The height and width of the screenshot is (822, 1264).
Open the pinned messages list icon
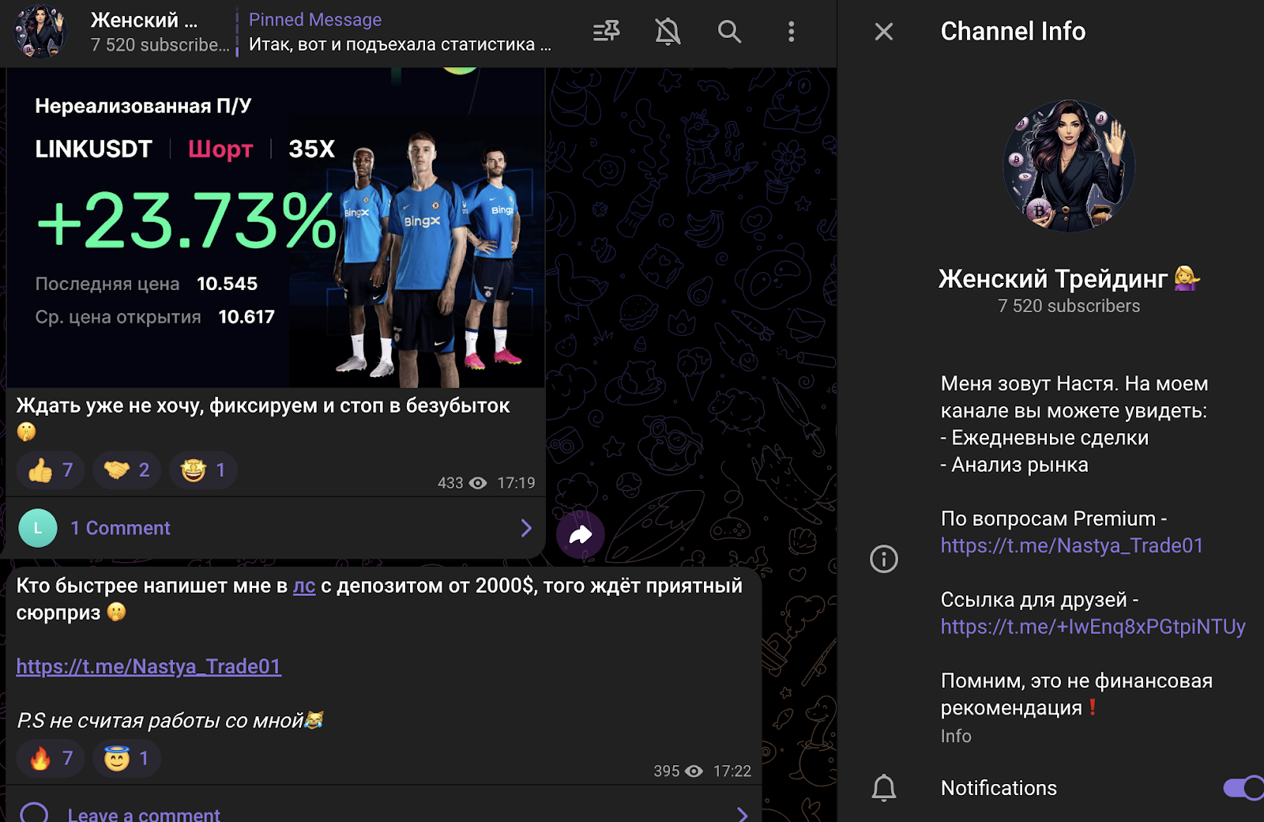tap(606, 32)
